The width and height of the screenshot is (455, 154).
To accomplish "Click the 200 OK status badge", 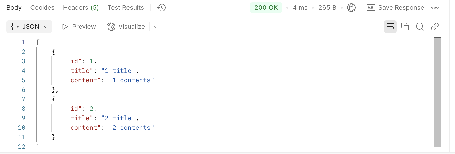I will [x=266, y=8].
